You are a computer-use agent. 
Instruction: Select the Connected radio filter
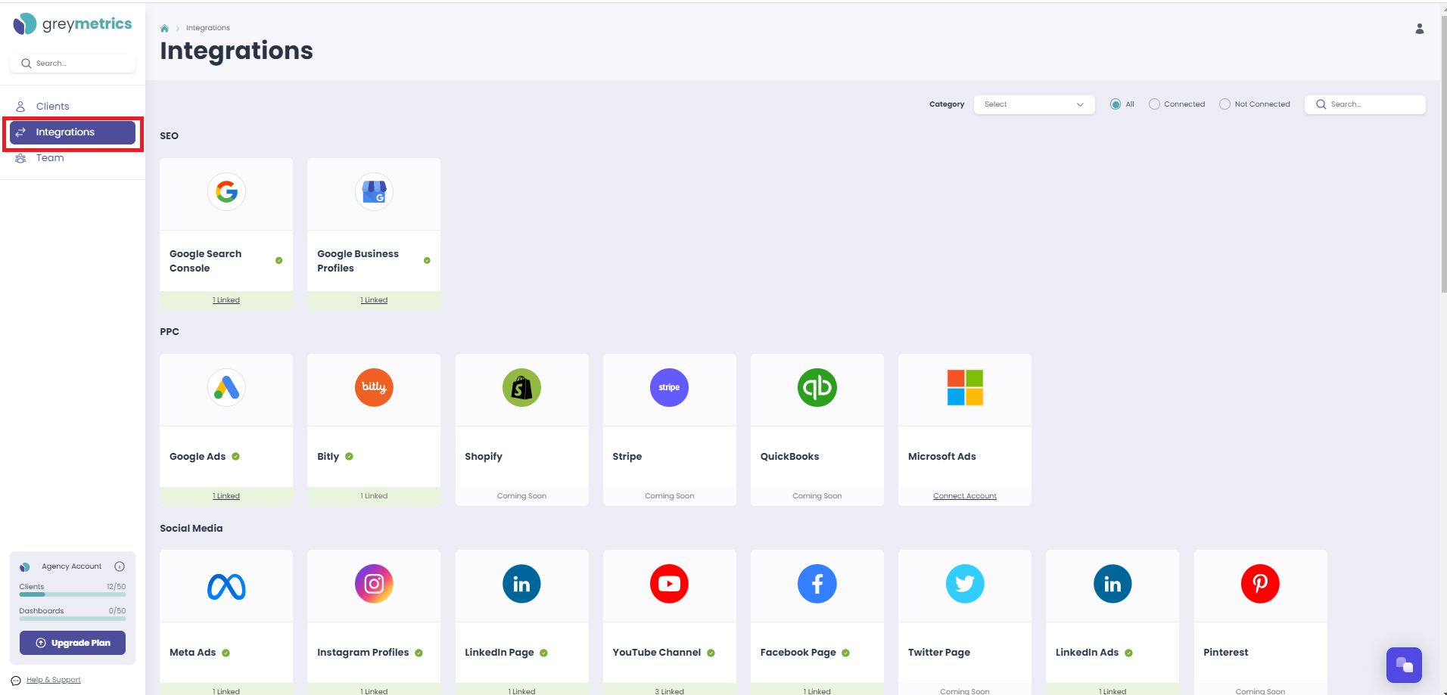tap(1154, 104)
